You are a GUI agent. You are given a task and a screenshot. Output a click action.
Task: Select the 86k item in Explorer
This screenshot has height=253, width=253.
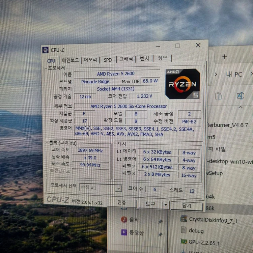210,208
